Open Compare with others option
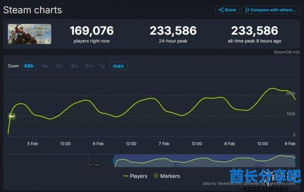304x192 pixels. tap(271, 10)
